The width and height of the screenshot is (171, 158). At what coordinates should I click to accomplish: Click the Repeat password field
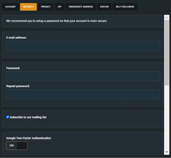pos(83,94)
